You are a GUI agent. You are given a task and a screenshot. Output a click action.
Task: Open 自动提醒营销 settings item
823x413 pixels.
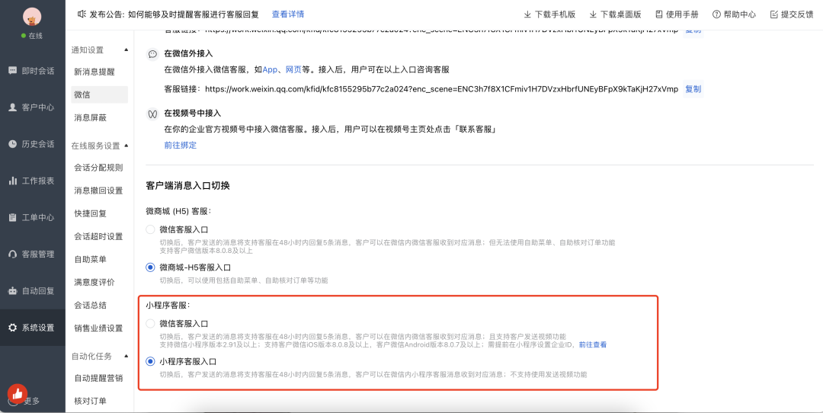coord(98,378)
